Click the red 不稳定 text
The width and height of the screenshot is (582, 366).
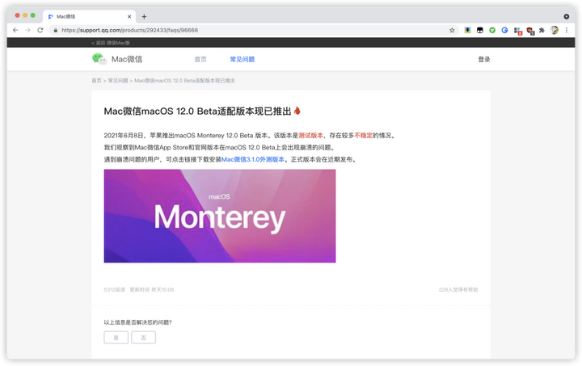click(x=364, y=136)
